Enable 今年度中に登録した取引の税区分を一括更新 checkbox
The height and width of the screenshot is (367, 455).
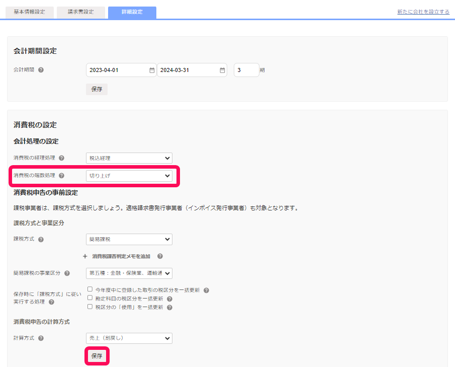coord(90,289)
